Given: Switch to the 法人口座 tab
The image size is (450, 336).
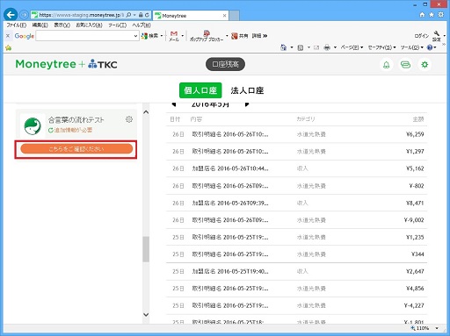Looking at the screenshot, I should 247,90.
